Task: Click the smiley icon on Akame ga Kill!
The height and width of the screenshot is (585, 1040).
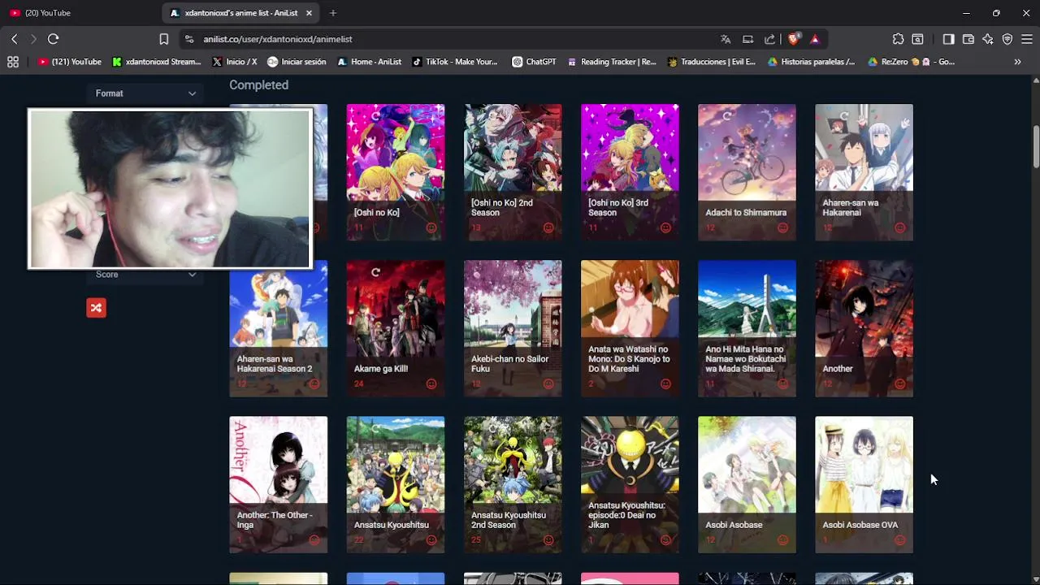Action: point(431,383)
